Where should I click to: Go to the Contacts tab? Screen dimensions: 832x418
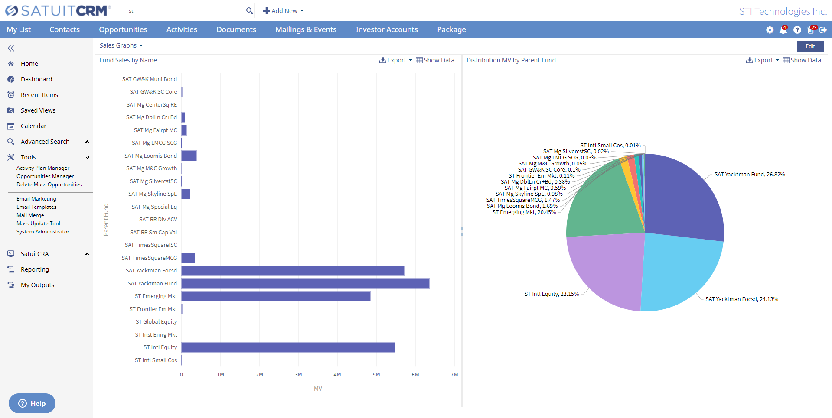tap(65, 29)
